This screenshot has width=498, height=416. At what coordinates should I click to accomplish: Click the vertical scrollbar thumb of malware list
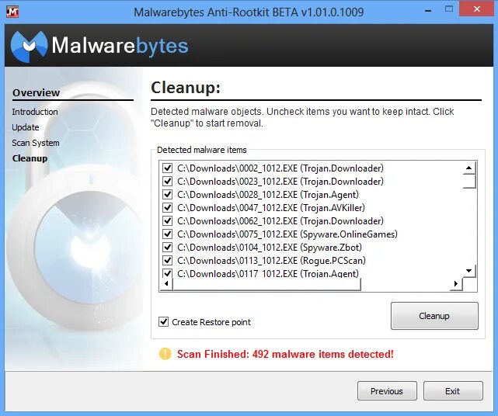click(469, 181)
